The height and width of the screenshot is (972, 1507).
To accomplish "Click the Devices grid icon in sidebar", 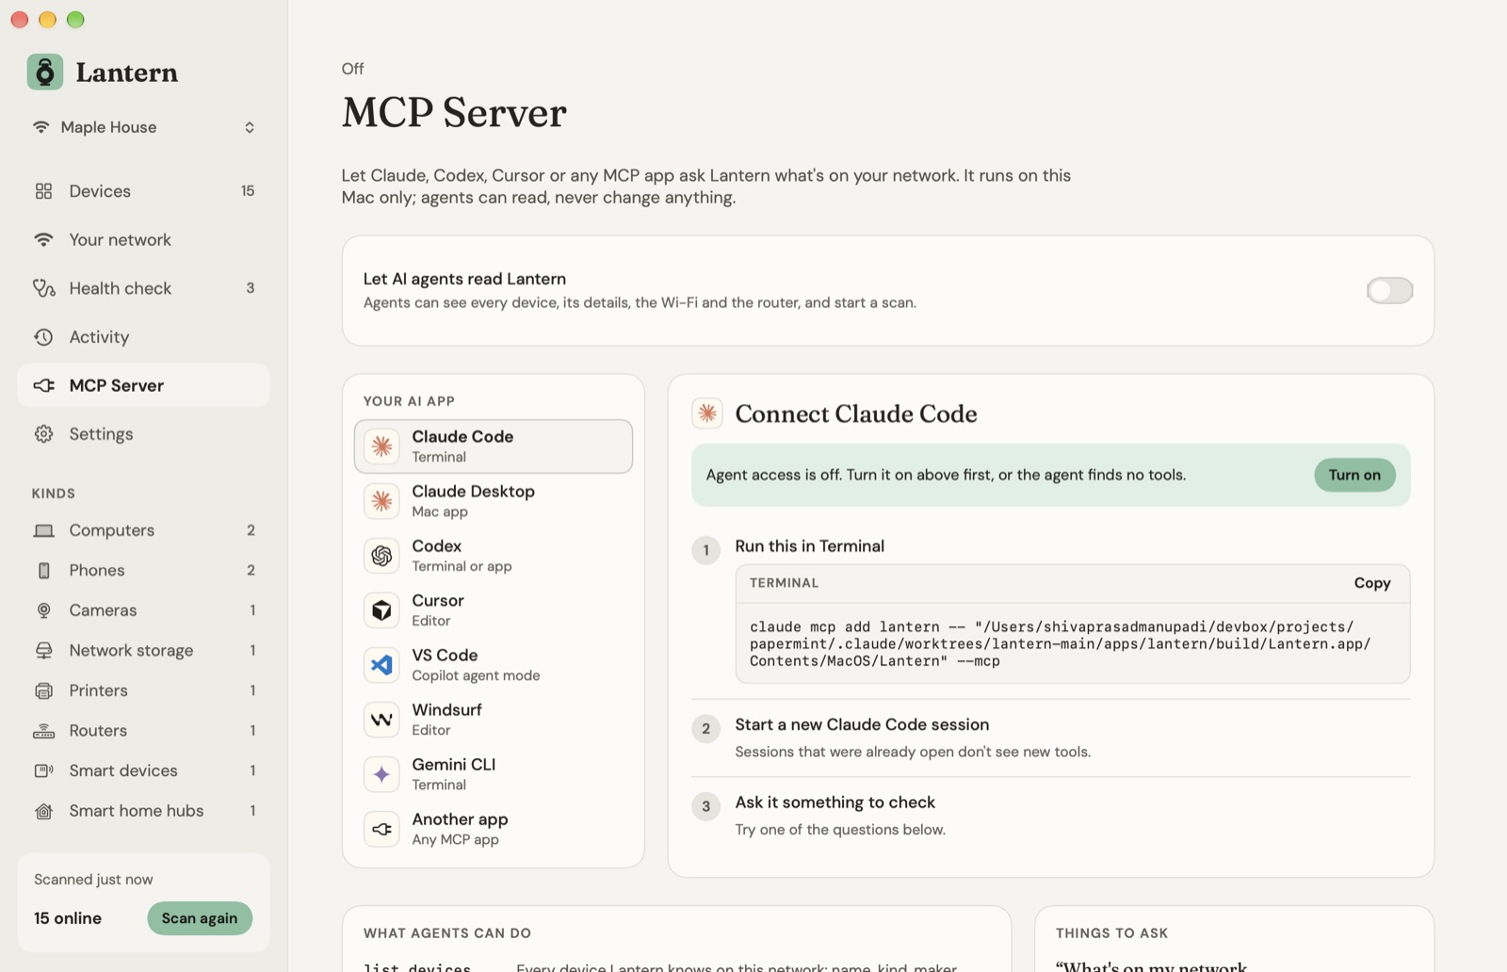I will 43,191.
